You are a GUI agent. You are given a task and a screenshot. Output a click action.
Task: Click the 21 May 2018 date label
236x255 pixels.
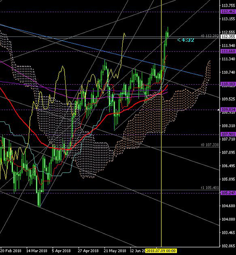click(x=115, y=251)
